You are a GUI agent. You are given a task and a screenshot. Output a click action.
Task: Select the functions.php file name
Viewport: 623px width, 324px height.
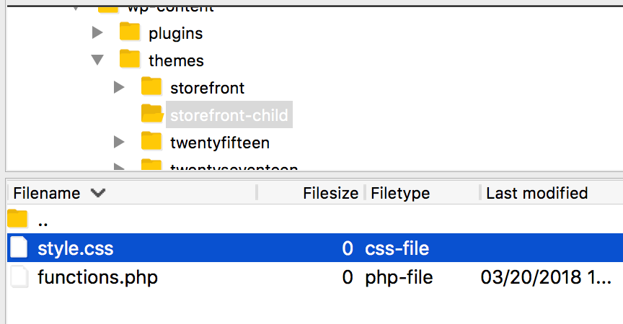coord(97,276)
